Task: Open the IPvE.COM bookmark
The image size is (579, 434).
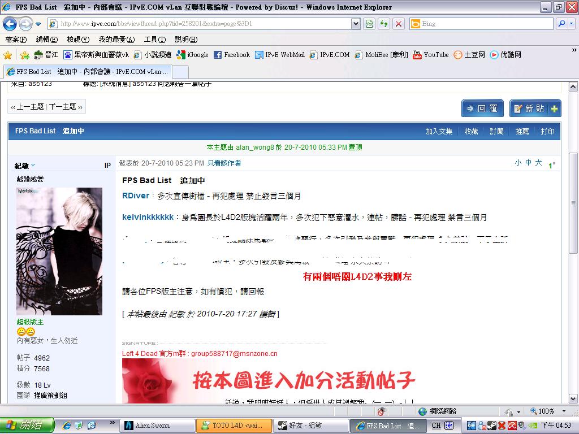Action: pyautogui.click(x=330, y=55)
